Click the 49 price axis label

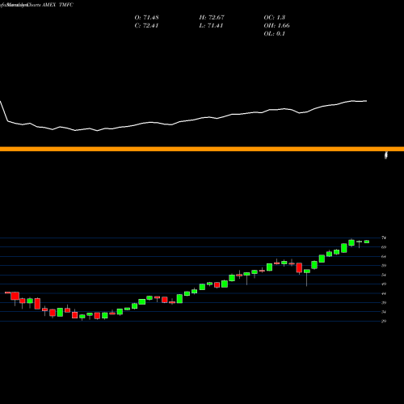pyautogui.click(x=384, y=284)
